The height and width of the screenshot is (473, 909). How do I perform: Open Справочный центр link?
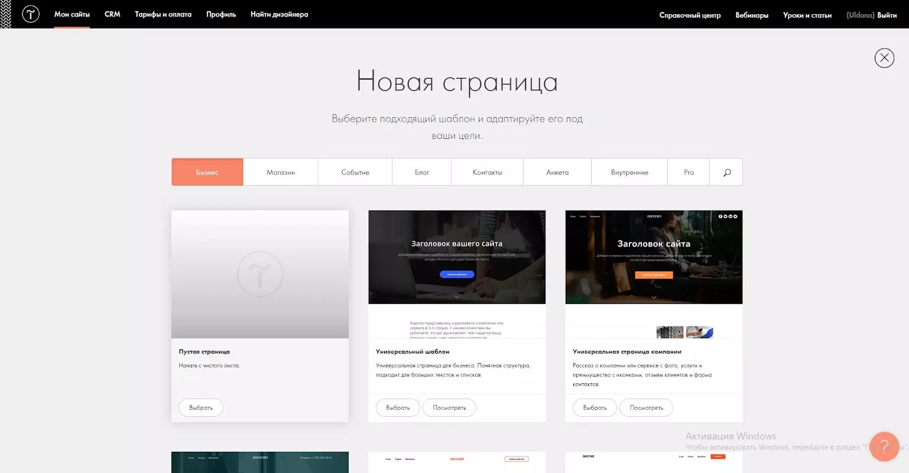click(690, 15)
